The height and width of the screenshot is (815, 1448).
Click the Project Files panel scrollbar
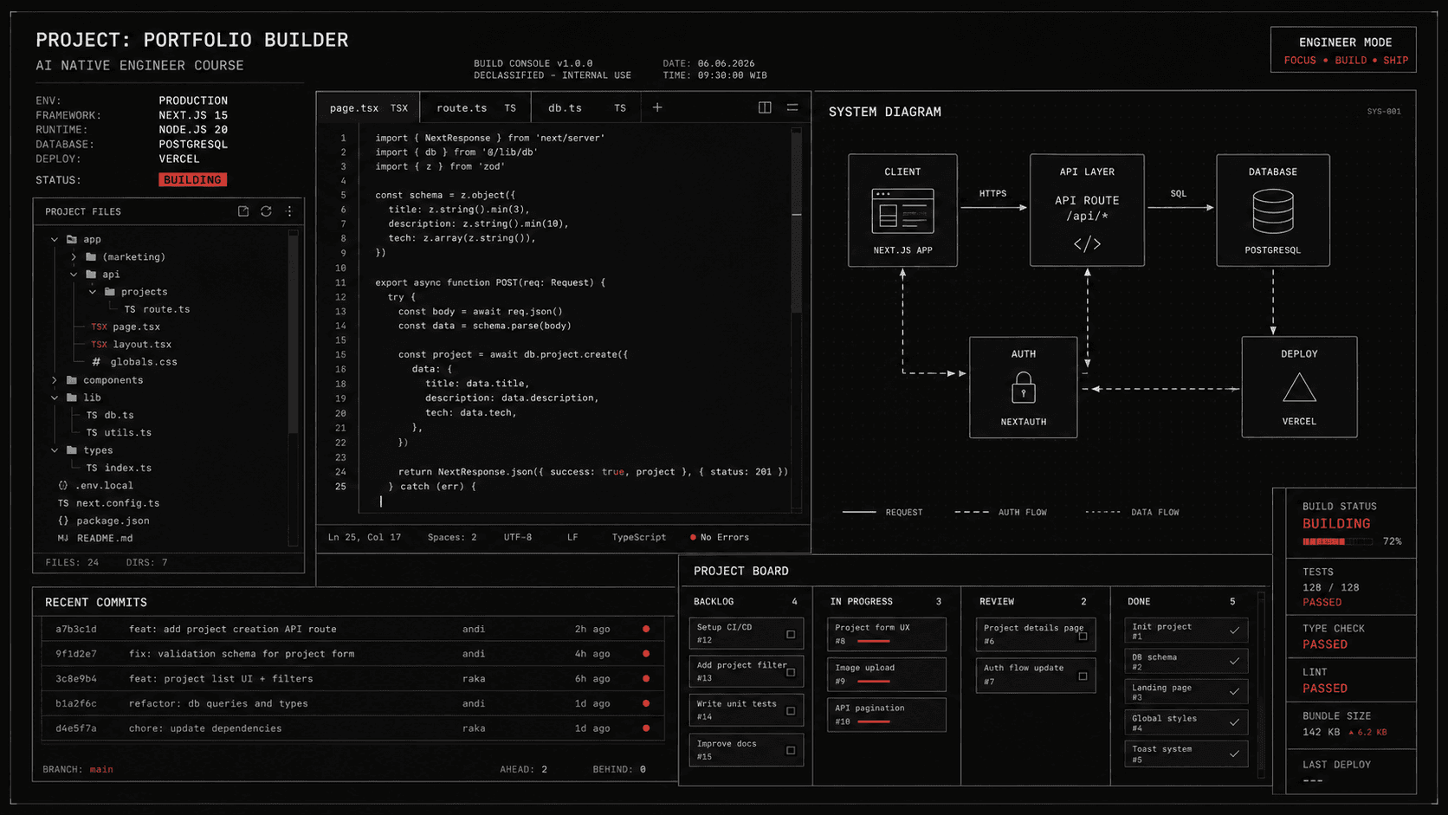pyautogui.click(x=294, y=332)
